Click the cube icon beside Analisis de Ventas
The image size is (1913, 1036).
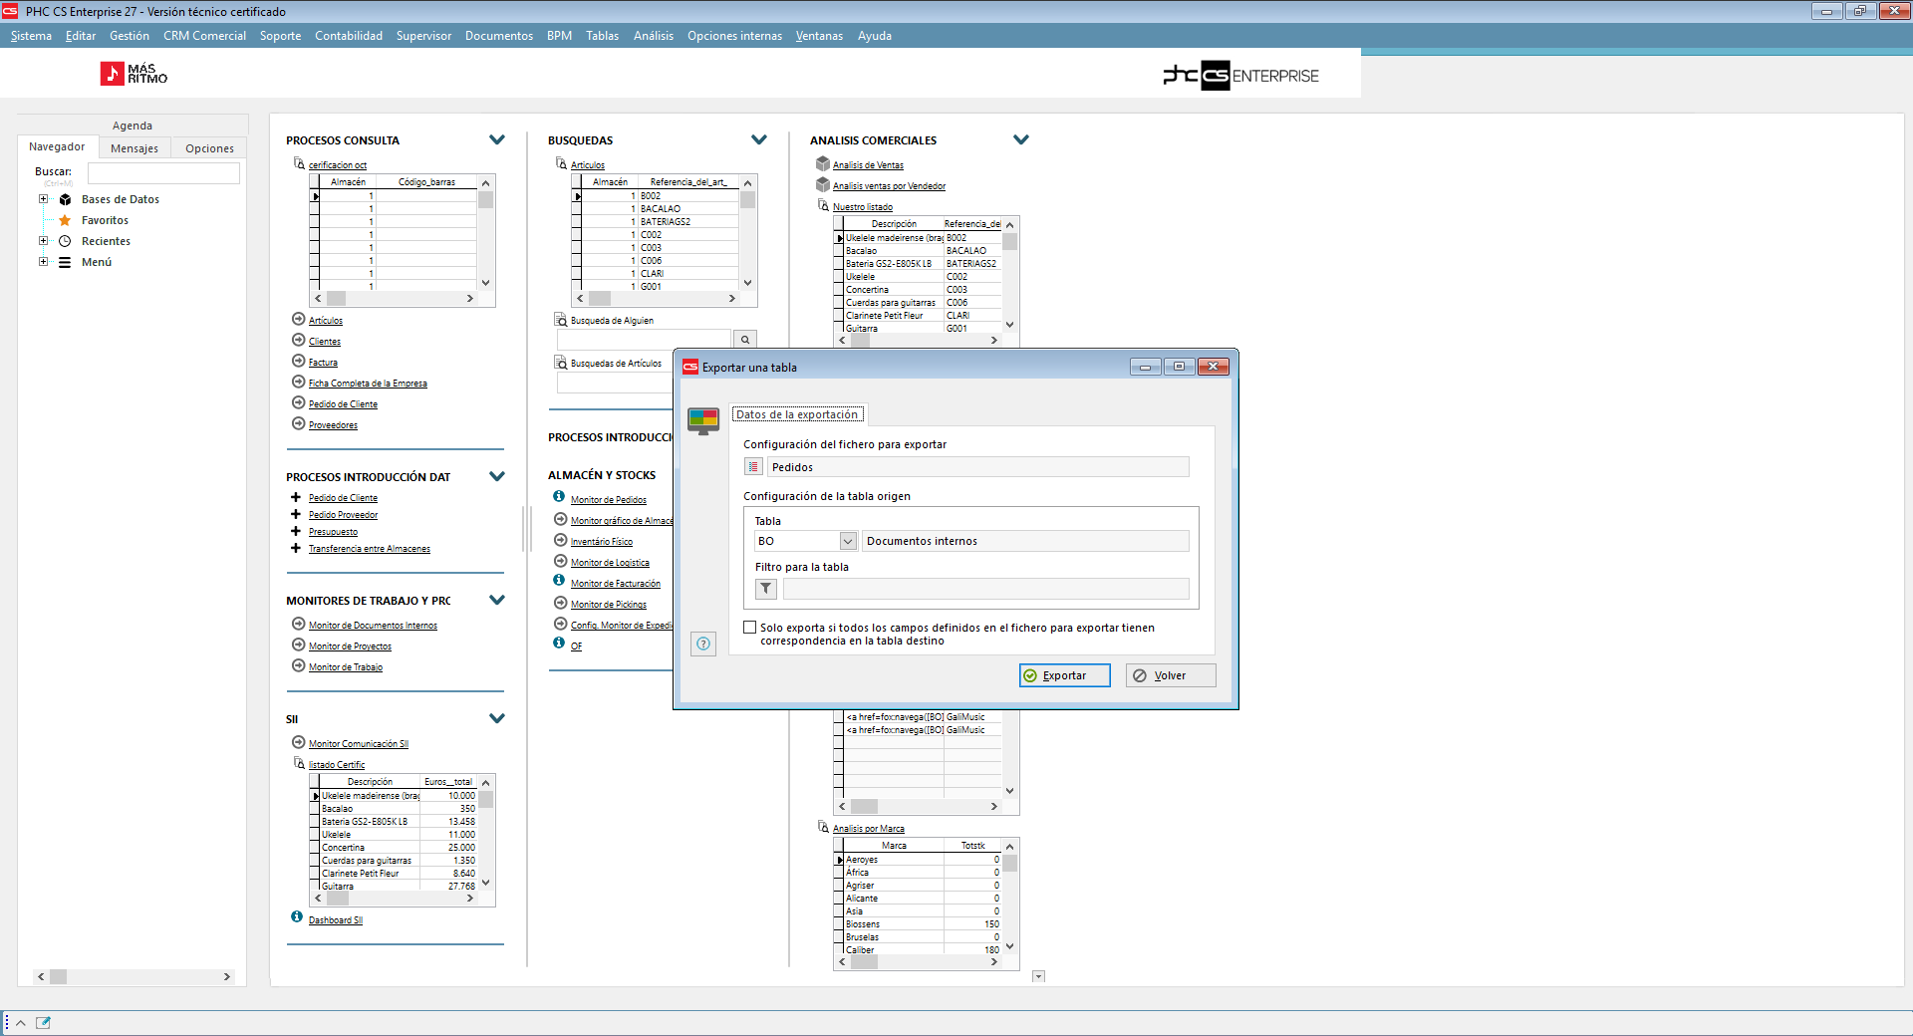point(823,163)
